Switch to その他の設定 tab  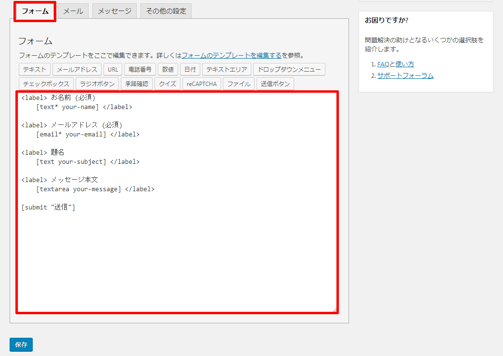tap(166, 11)
